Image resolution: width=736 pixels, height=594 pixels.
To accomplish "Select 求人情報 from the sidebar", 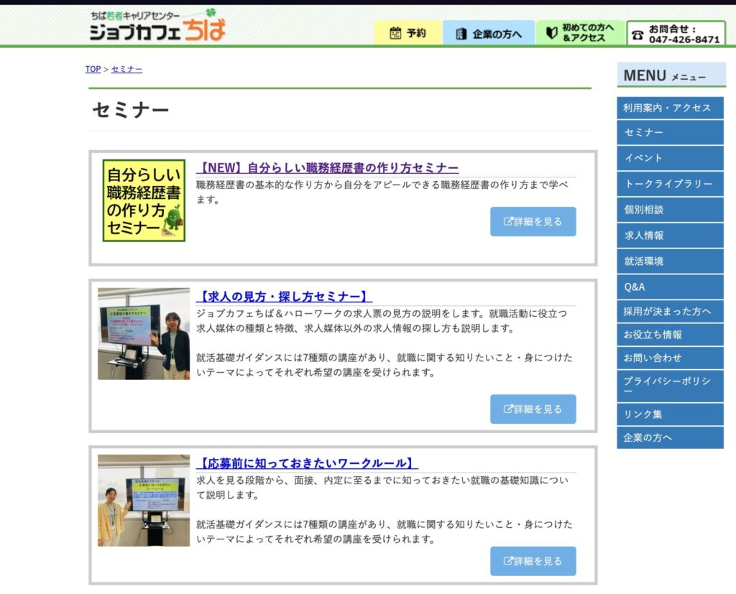I will pyautogui.click(x=670, y=235).
